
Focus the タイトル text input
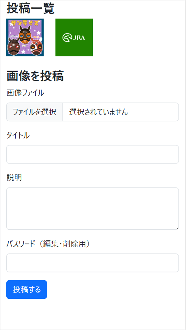tap(92, 154)
